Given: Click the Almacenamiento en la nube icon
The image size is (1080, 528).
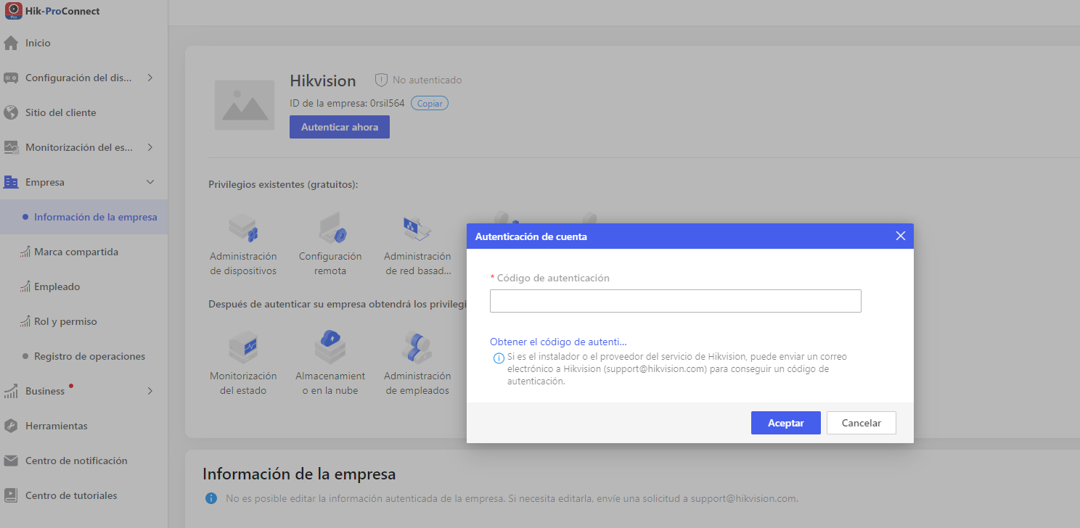Looking at the screenshot, I should pos(330,347).
